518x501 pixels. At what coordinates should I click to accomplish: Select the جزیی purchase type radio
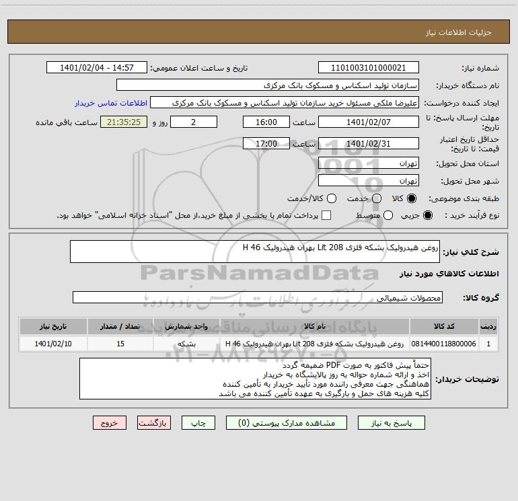pos(428,215)
